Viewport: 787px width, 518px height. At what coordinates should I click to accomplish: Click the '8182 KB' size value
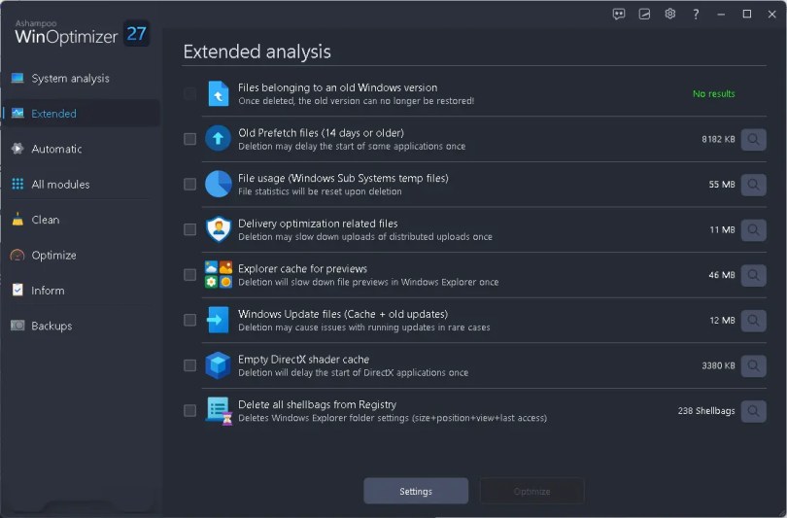tap(718, 139)
